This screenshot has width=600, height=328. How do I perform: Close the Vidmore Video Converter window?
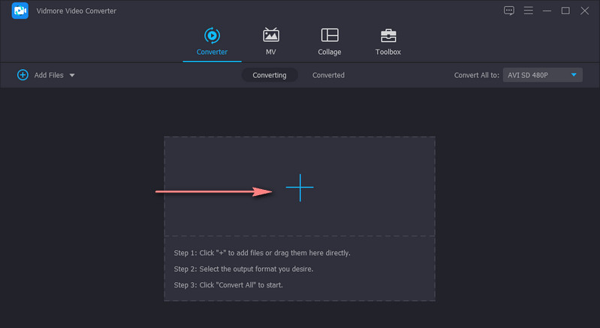coord(584,11)
